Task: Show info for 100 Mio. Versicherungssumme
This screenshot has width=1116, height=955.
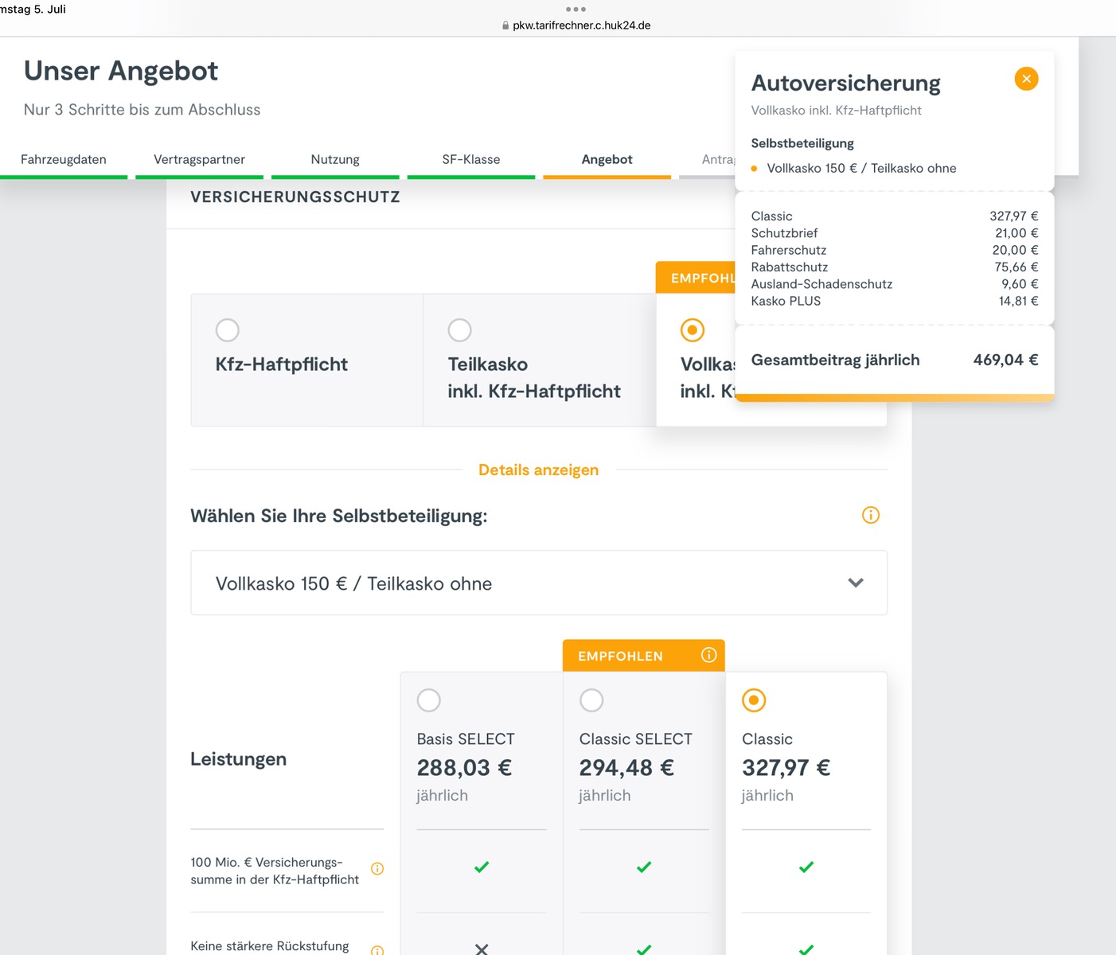Action: (x=377, y=869)
